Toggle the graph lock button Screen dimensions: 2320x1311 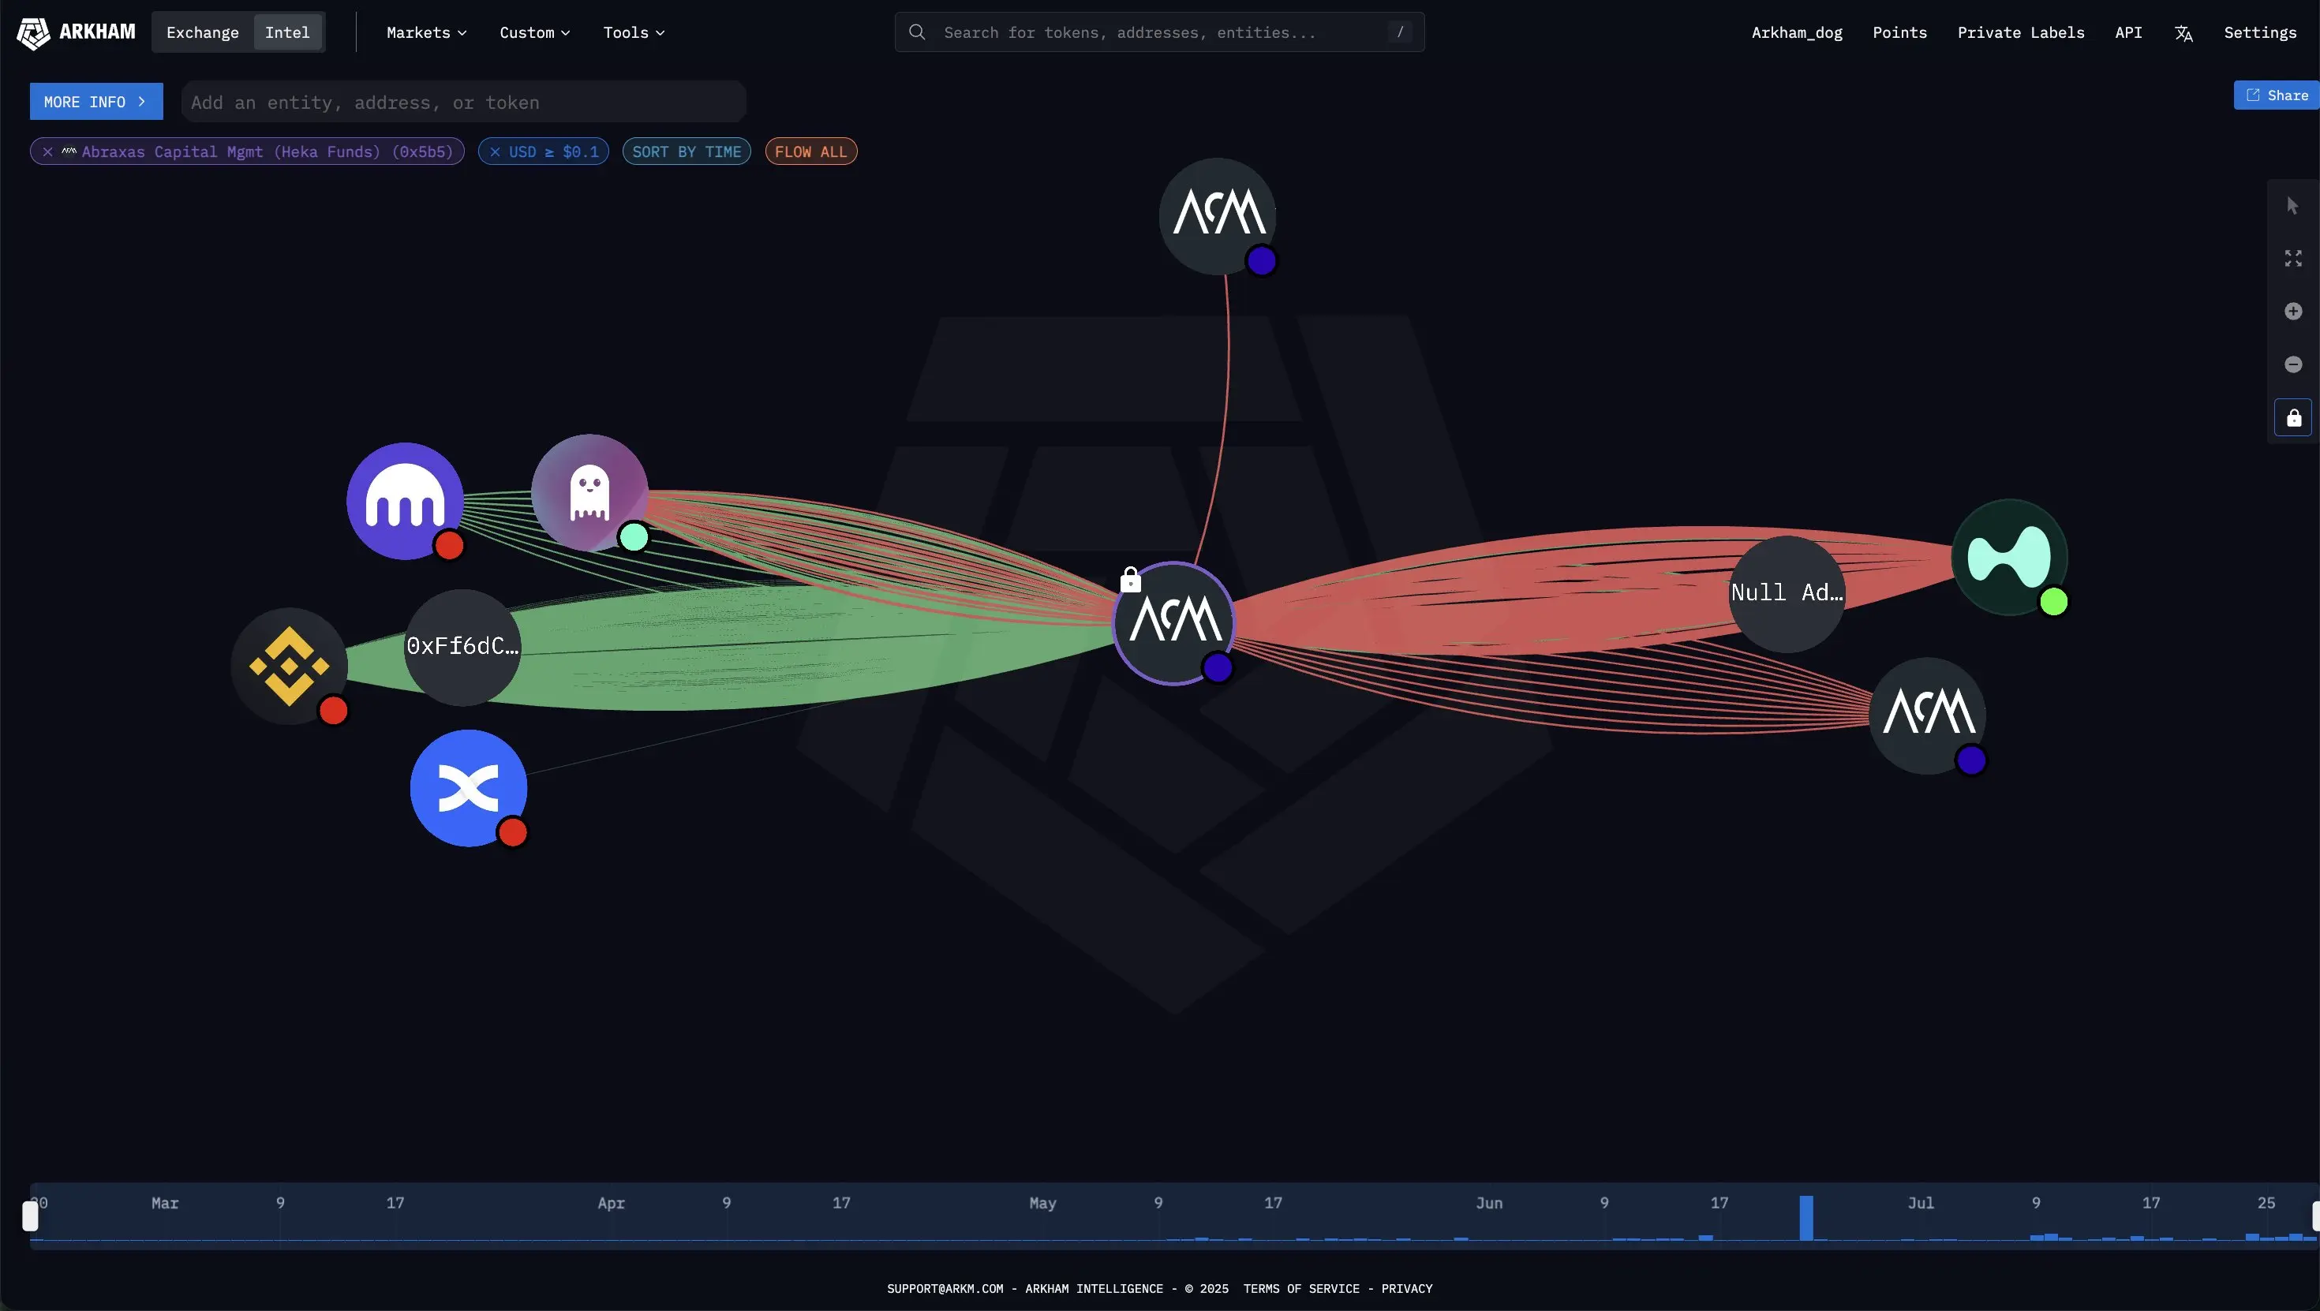point(2293,418)
